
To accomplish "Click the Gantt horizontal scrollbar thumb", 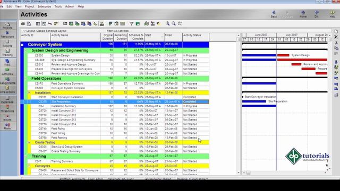I will tap(248, 172).
